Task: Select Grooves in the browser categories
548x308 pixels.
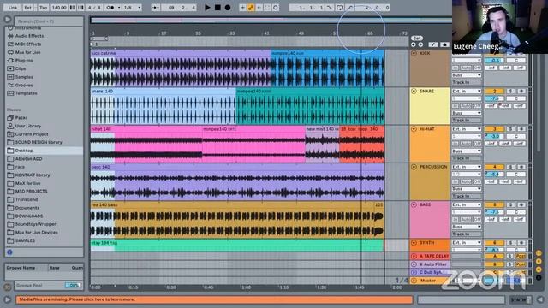Action: [24, 86]
